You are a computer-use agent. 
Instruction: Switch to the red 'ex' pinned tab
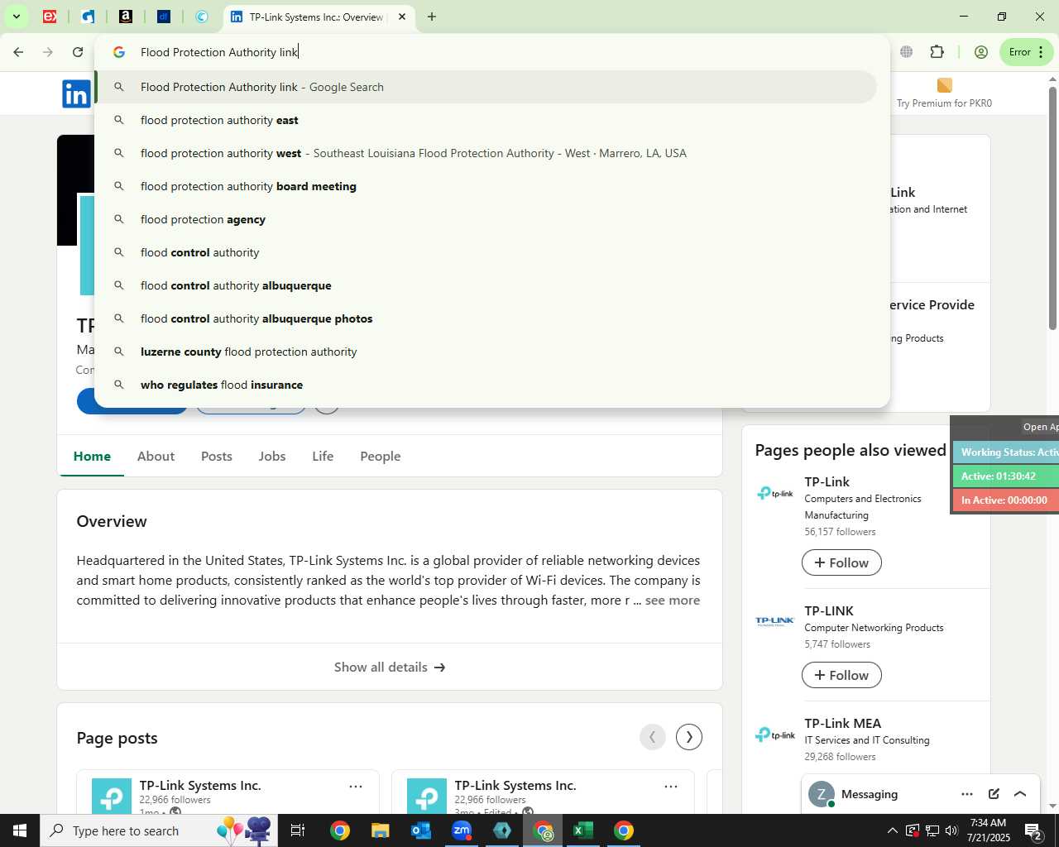tap(50, 17)
